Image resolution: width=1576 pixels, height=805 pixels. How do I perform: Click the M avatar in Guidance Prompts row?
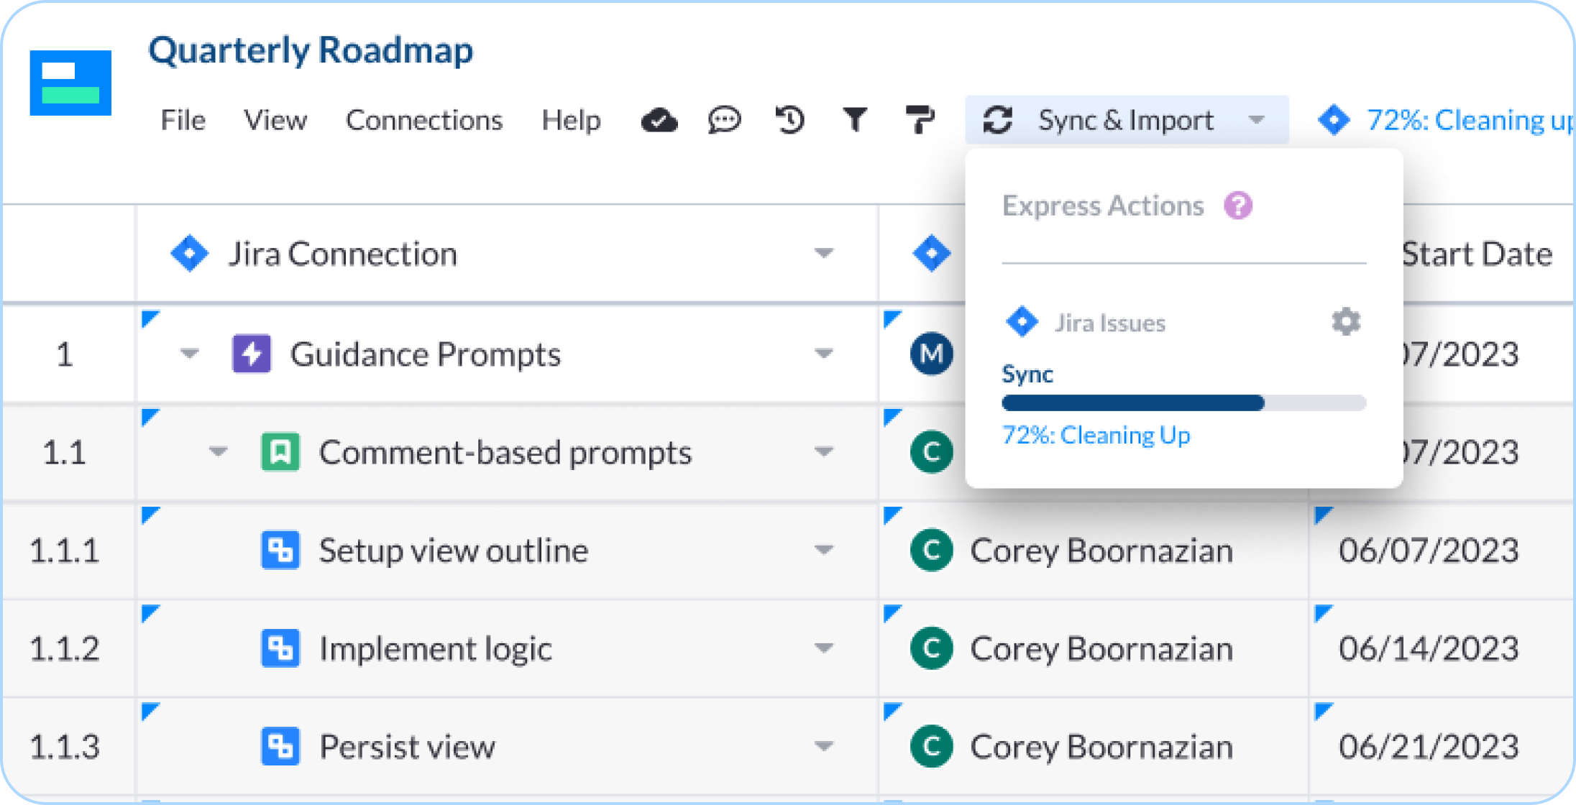click(x=932, y=354)
